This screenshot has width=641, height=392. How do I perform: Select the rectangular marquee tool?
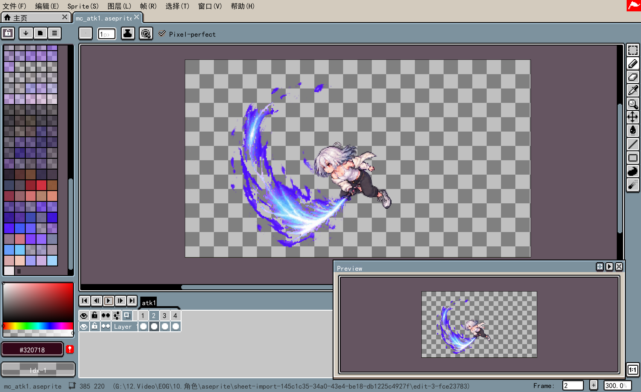633,50
